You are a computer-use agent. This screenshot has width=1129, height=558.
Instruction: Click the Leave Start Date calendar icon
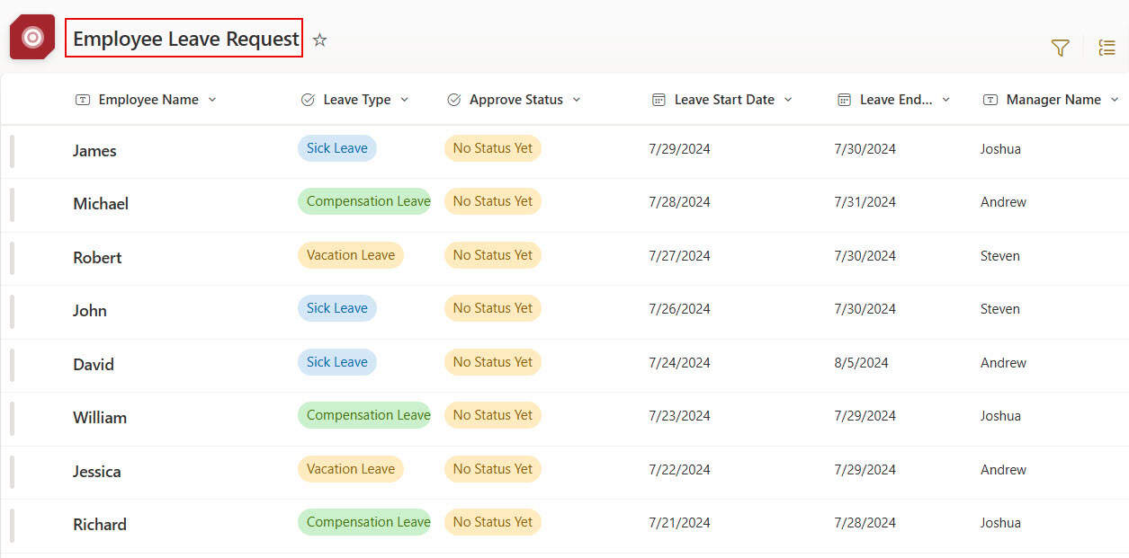pos(659,100)
